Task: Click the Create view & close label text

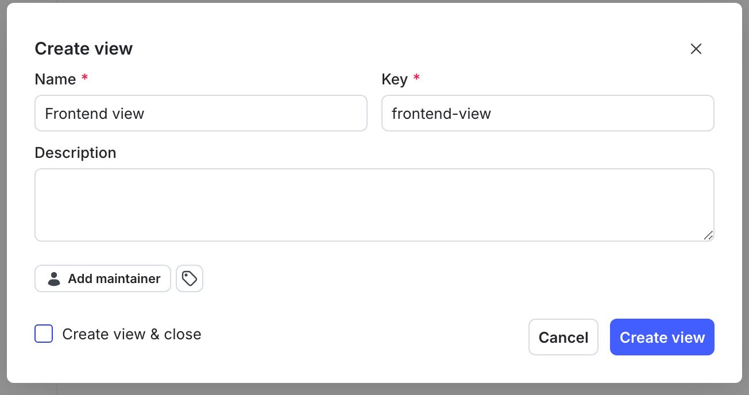Action: [x=132, y=334]
